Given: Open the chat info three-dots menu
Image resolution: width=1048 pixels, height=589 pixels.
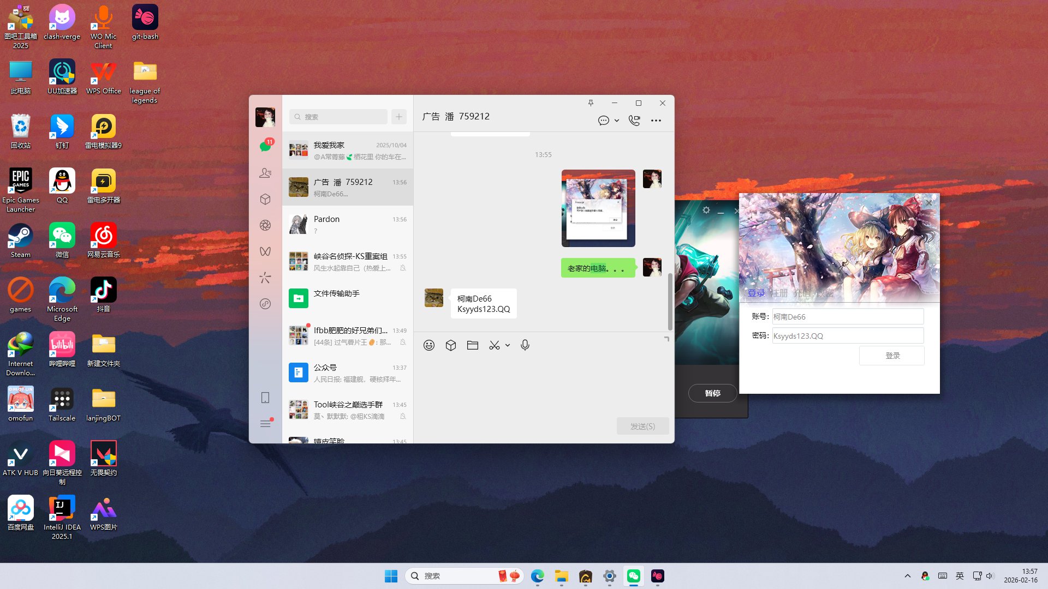Looking at the screenshot, I should point(656,121).
